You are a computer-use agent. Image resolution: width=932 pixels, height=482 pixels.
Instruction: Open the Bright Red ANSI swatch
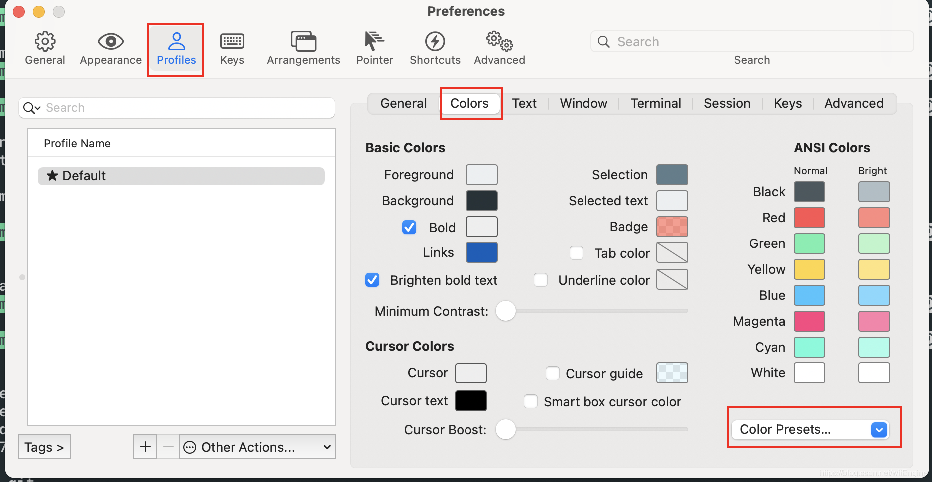[x=874, y=218]
